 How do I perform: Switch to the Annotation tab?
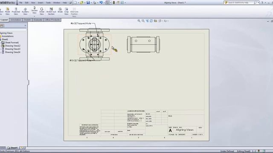click(16, 20)
